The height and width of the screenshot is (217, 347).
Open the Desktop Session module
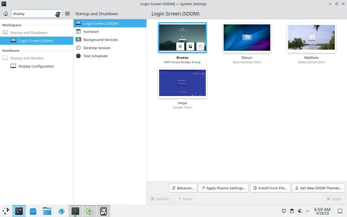[x=110, y=48]
